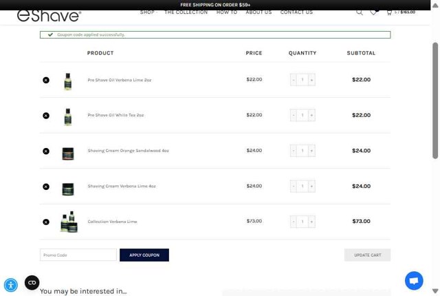440x296 pixels.
Task: Open THE COLLECTION menu item
Action: (186, 12)
